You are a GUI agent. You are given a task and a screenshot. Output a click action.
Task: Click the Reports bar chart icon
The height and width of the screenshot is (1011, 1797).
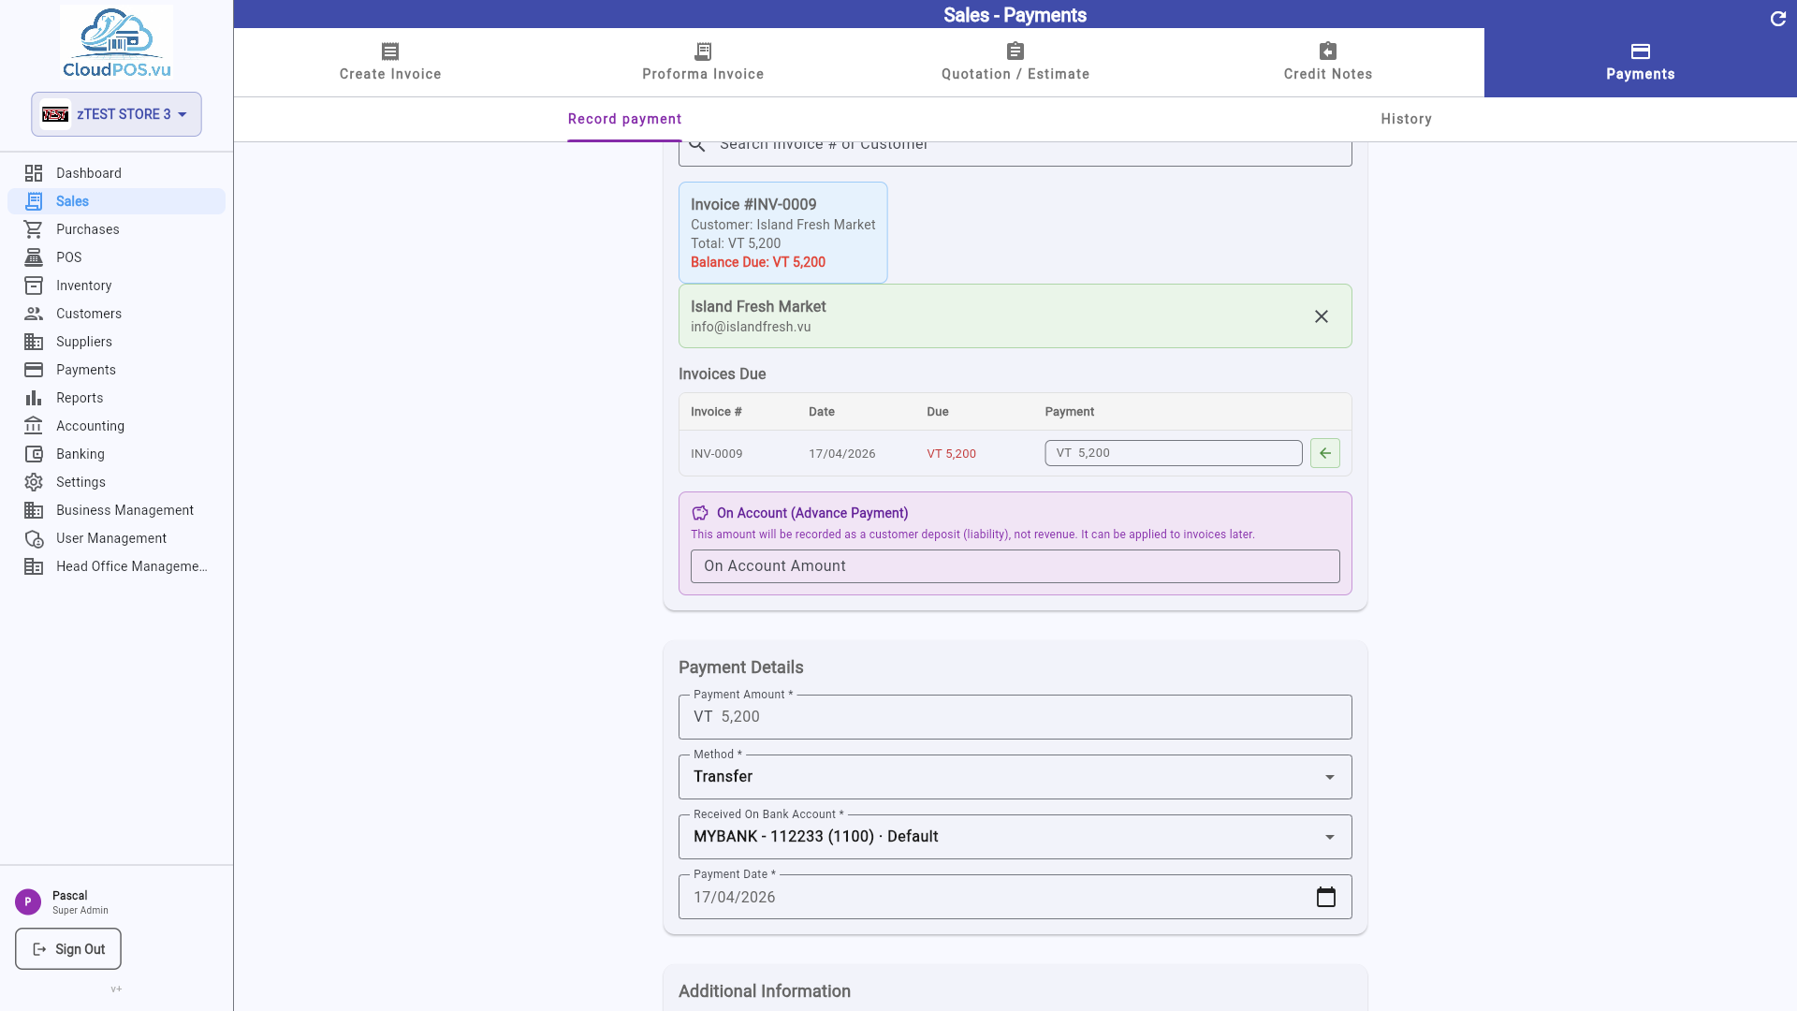coord(34,398)
